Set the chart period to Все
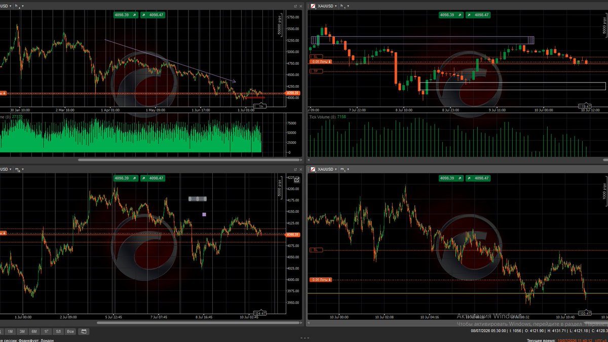 pos(70,331)
